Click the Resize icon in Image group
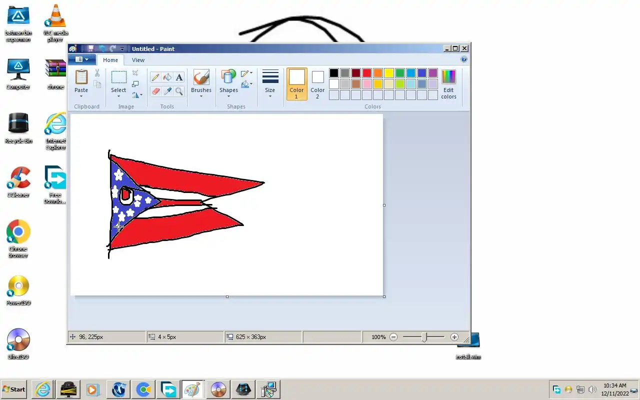 [135, 84]
